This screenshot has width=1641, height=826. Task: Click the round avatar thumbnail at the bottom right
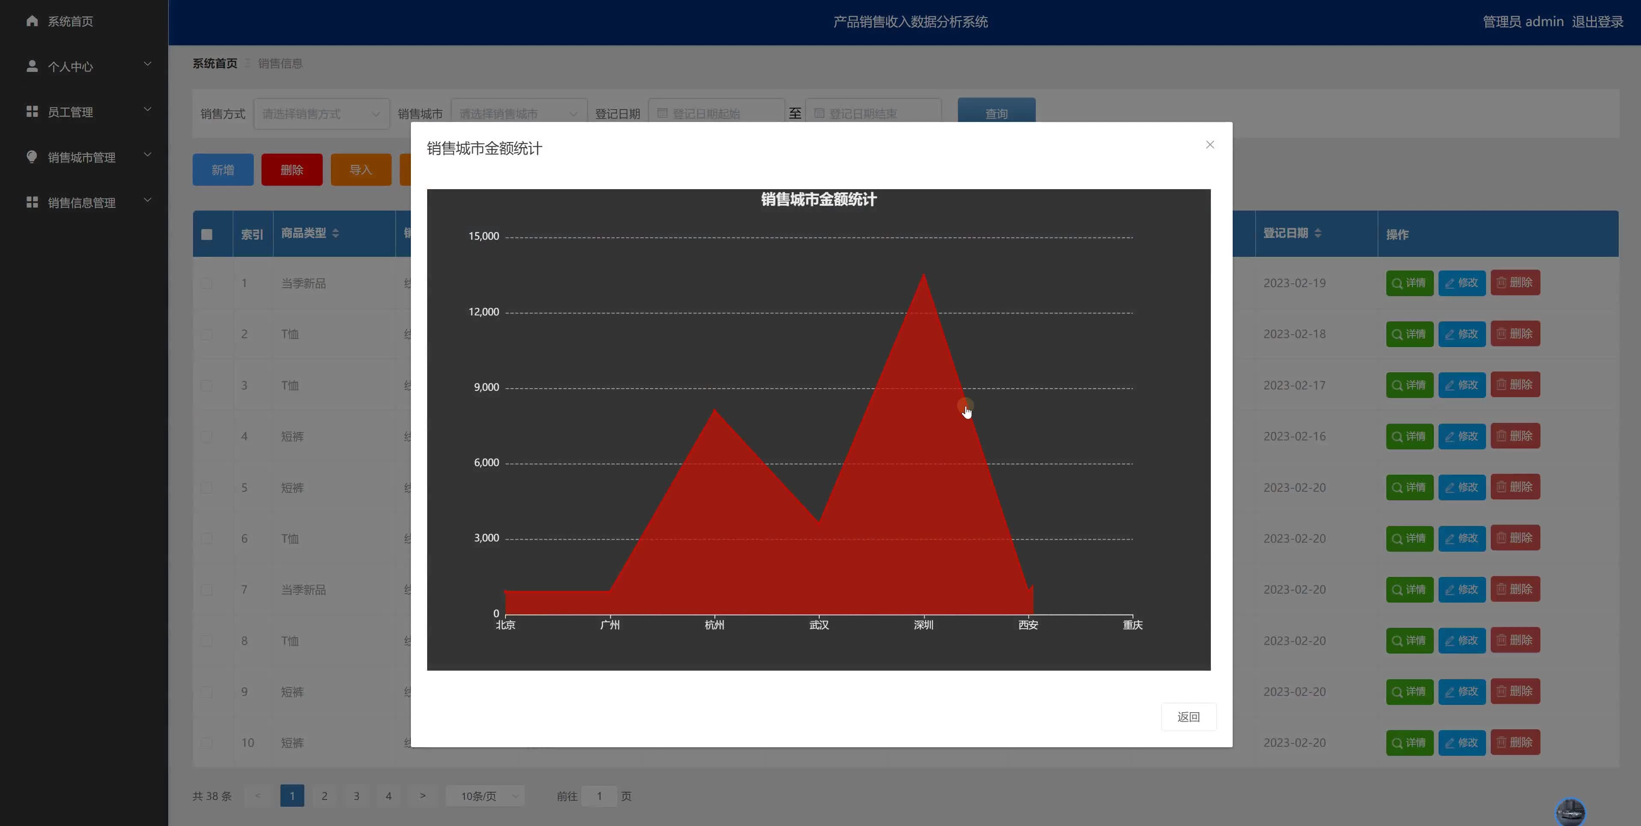pos(1570,812)
